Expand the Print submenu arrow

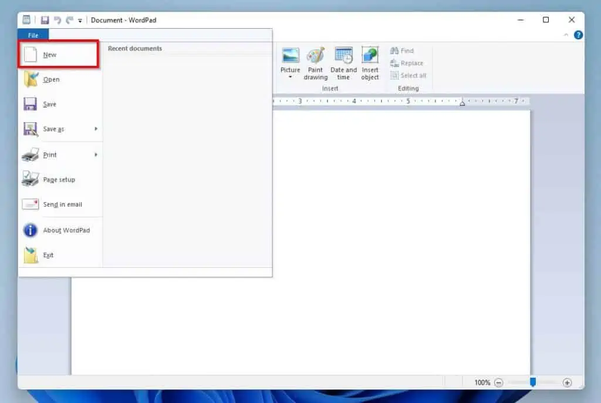point(96,155)
